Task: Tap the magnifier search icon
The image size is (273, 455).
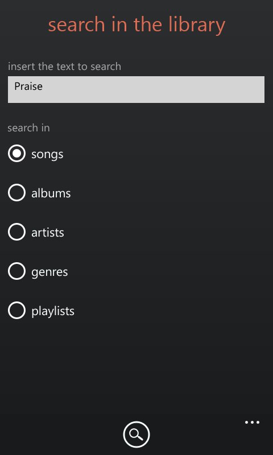Action: [136, 435]
